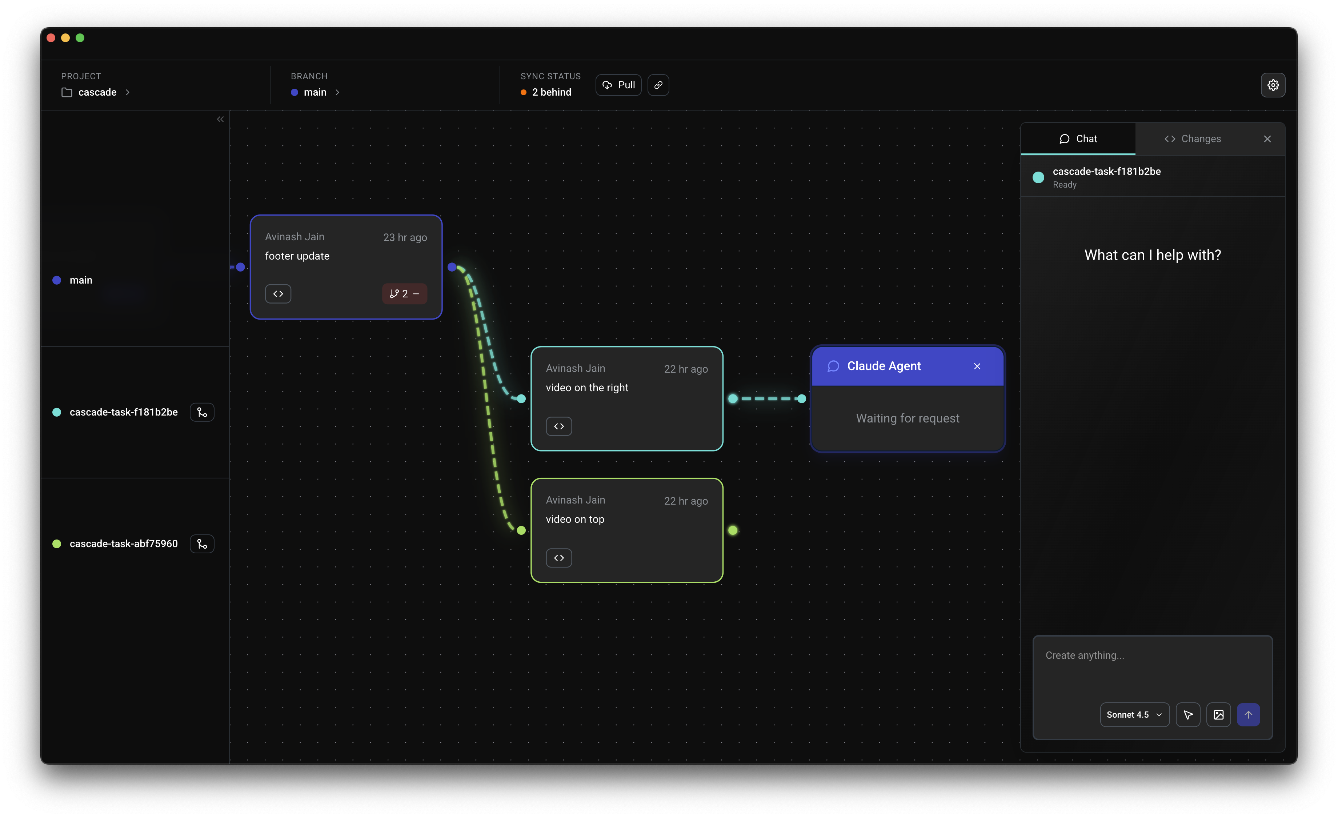Click the branch icon beside cascade-task-f181b2be

coord(201,412)
